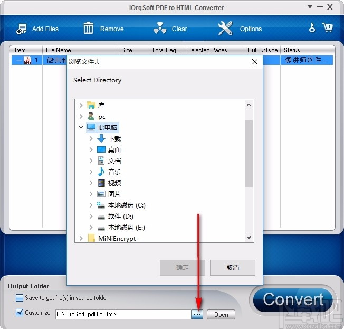Select the pc user icon
This screenshot has width=344, height=329.
[x=91, y=116]
